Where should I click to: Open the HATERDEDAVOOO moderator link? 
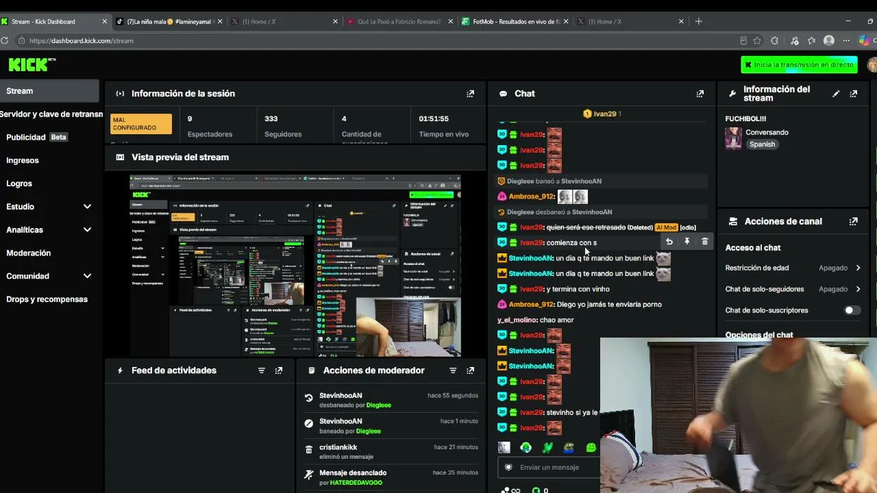[356, 483]
